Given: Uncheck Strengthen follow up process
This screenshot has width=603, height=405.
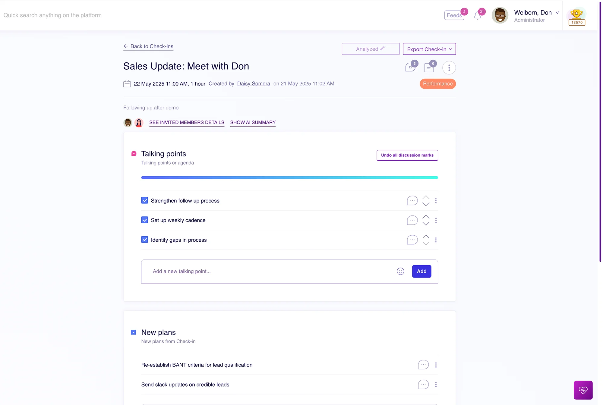Looking at the screenshot, I should (x=145, y=200).
